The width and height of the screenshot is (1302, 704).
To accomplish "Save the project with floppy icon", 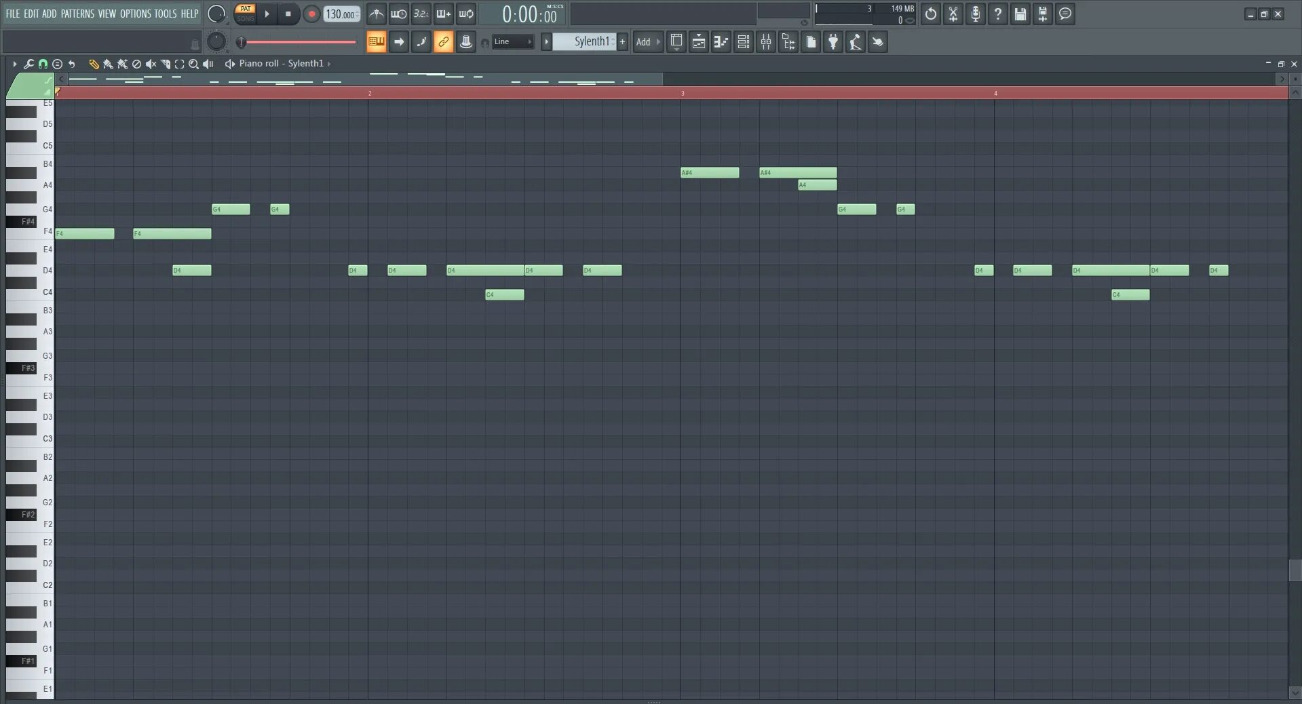I will click(x=1020, y=14).
